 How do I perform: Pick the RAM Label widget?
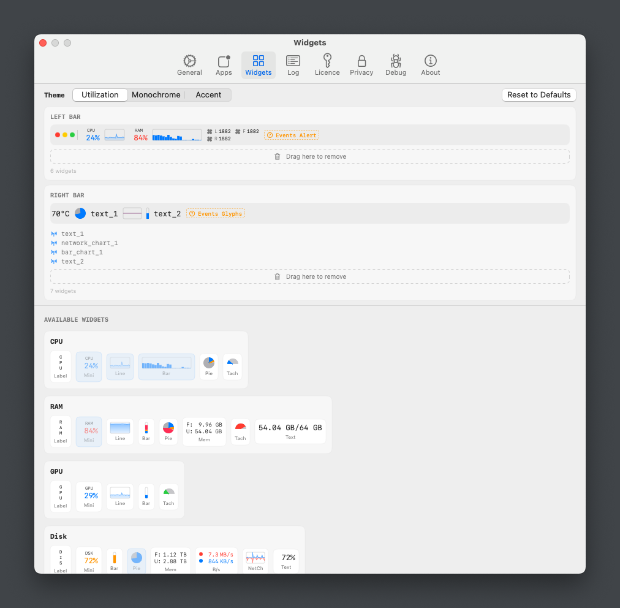(x=61, y=431)
